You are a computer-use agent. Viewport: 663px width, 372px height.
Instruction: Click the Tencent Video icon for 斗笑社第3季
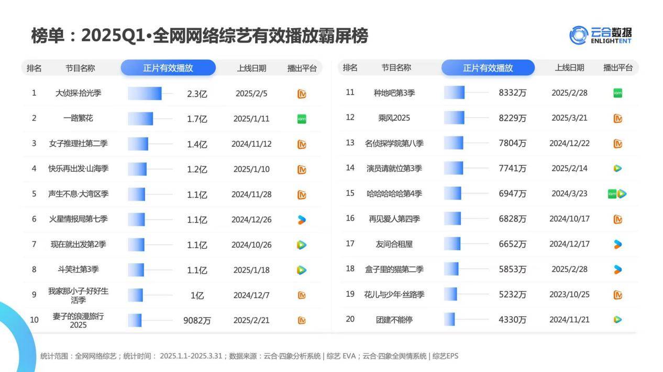point(302,270)
